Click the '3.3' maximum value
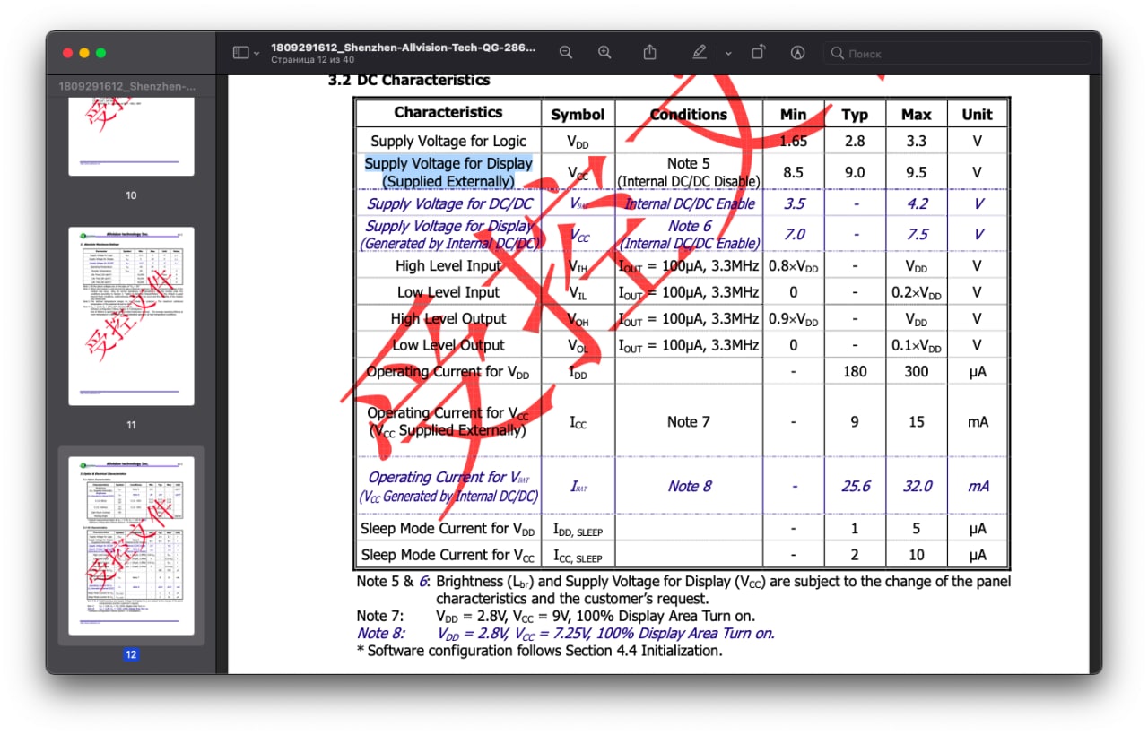Viewport: 1148px width, 735px height. point(916,141)
